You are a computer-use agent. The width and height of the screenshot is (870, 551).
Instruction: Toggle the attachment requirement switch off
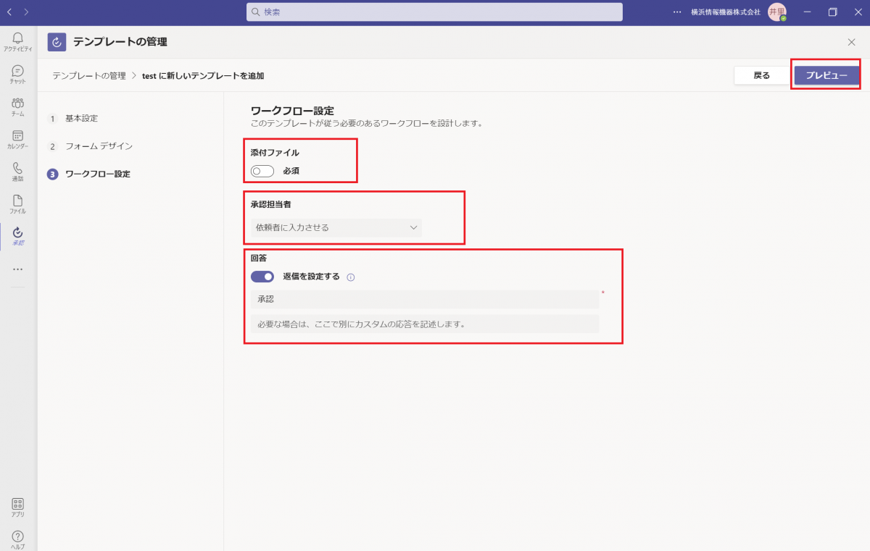(261, 171)
